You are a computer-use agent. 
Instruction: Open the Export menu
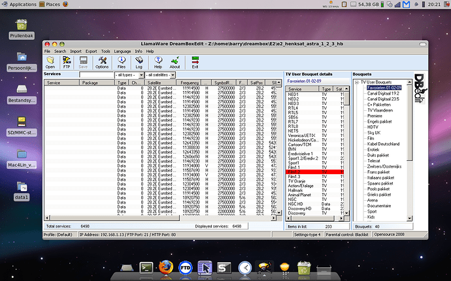coord(91,51)
